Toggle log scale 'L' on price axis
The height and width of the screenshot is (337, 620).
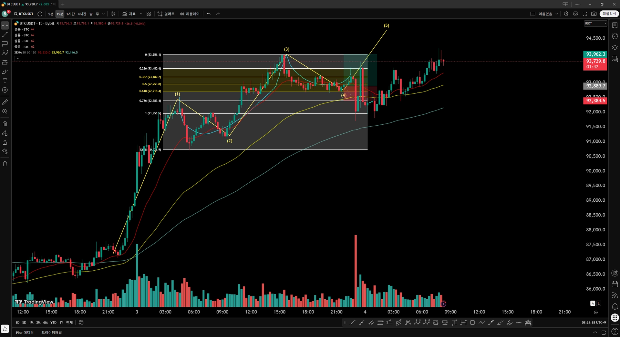coord(599,303)
